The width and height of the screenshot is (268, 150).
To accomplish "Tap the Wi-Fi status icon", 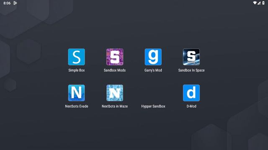I will [255, 3].
